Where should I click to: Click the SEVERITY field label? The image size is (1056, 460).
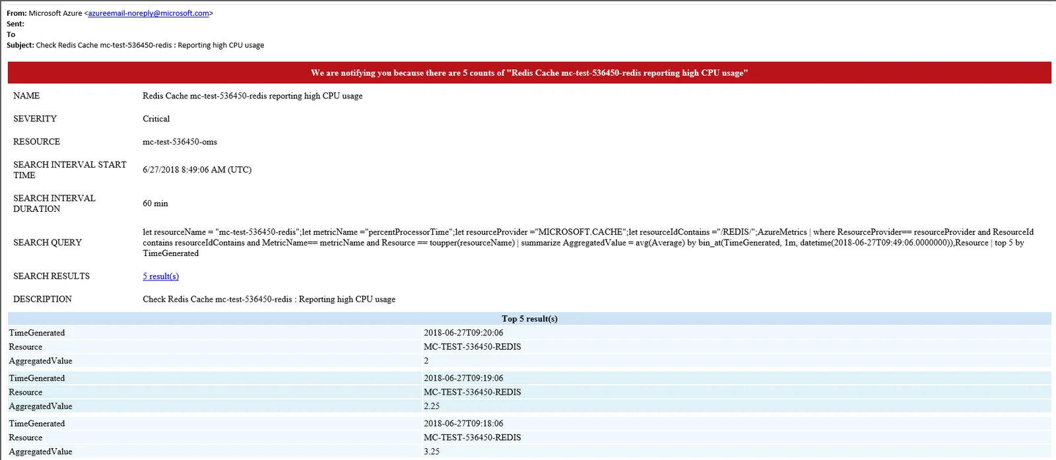35,119
